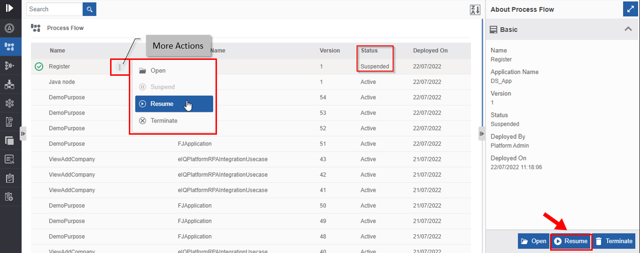Select the DemoPurpose version 48 row

pos(251,237)
